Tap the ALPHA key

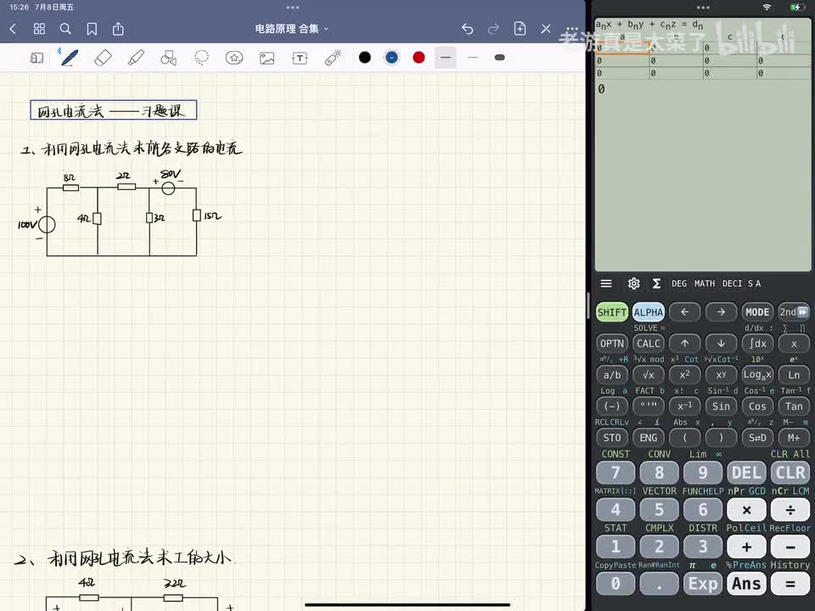[648, 312]
